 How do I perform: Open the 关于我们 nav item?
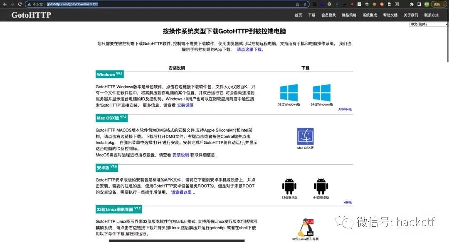click(411, 15)
